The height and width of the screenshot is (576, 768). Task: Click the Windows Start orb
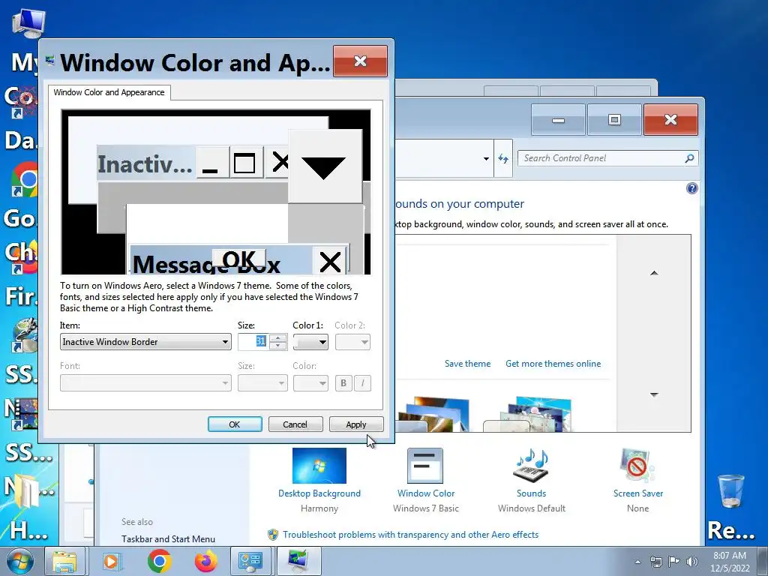coord(20,561)
